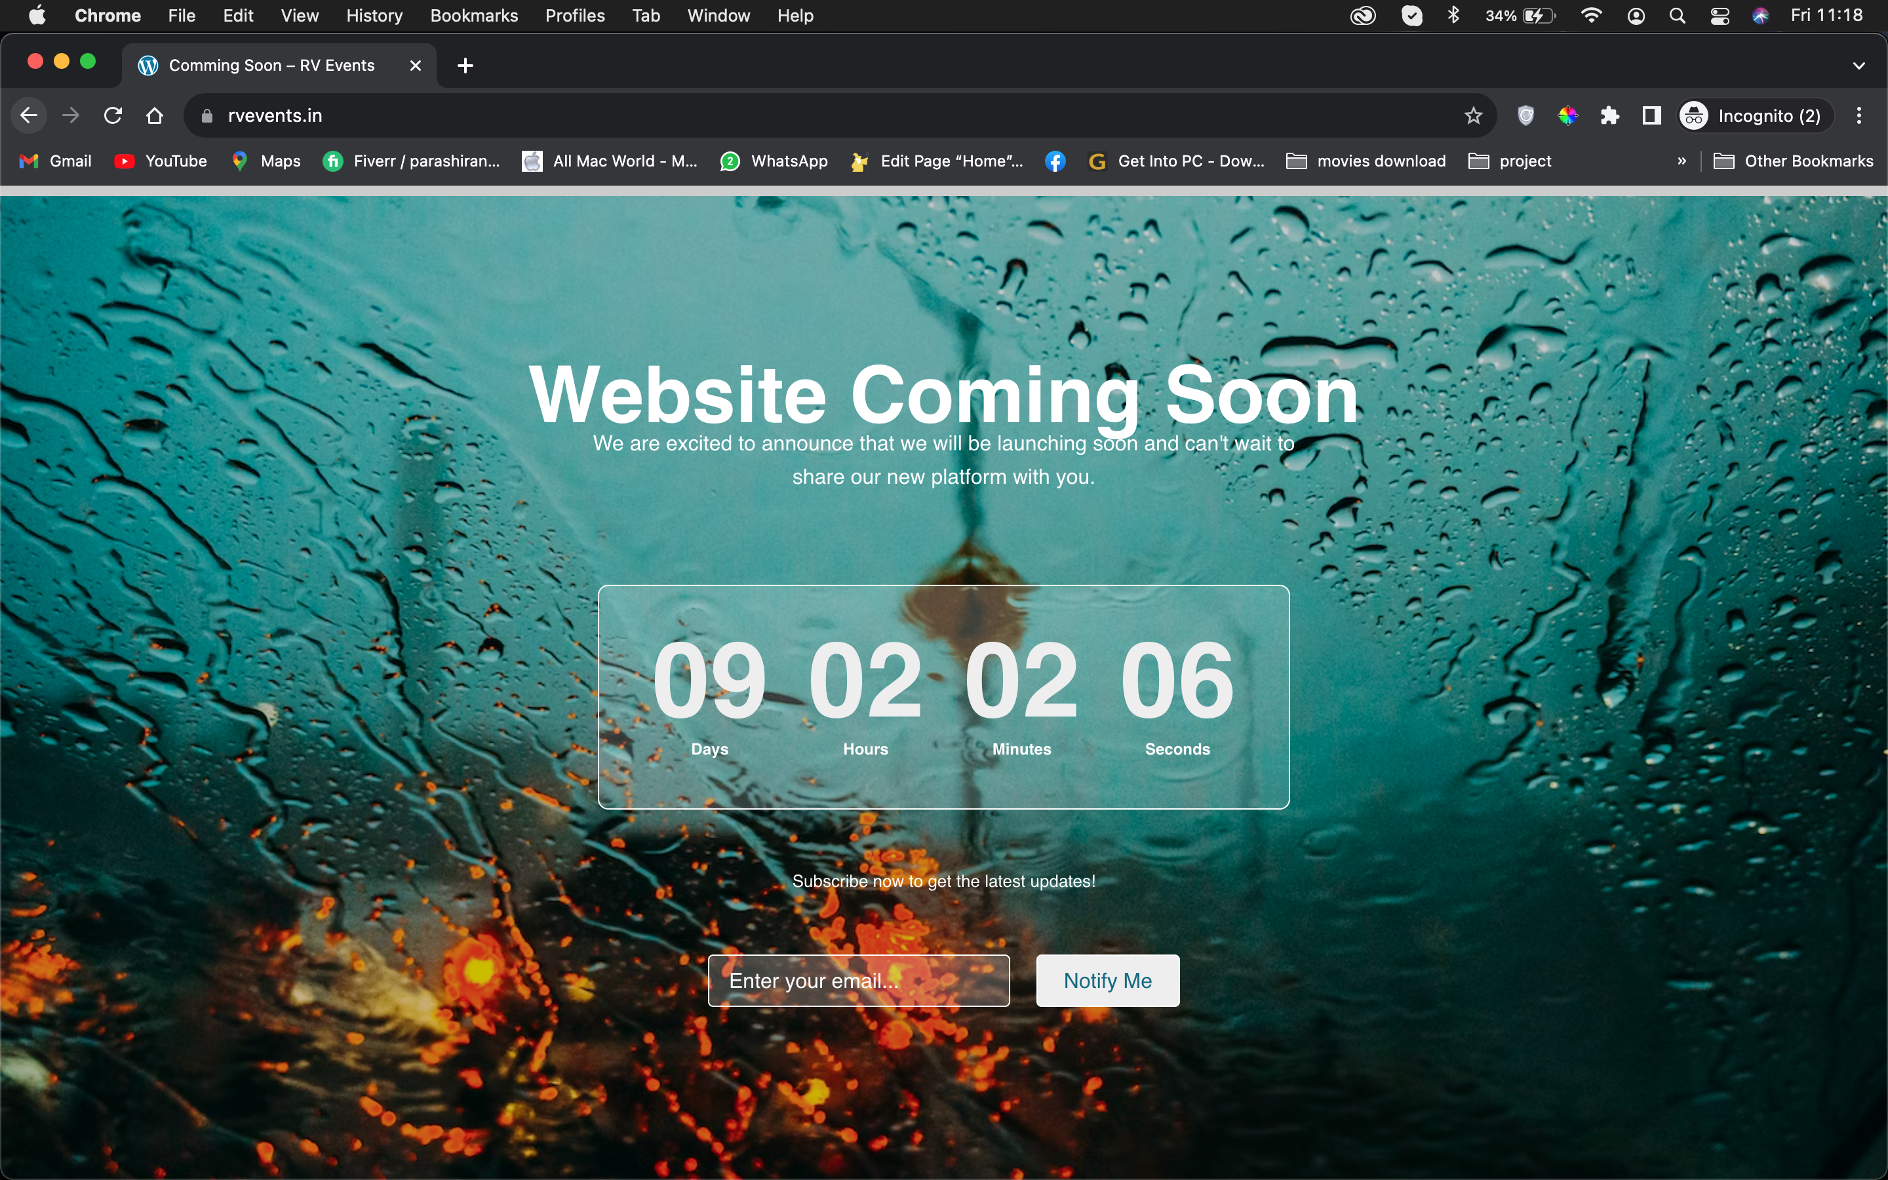Open Control Center
This screenshot has width=1888, height=1180.
point(1720,16)
